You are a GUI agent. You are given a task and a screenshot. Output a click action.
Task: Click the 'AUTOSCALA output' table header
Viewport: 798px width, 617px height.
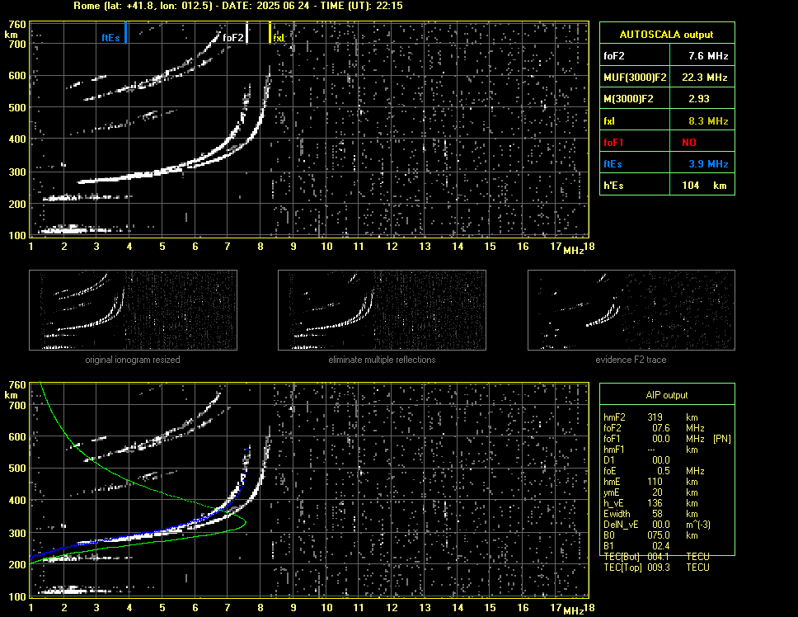tap(667, 34)
